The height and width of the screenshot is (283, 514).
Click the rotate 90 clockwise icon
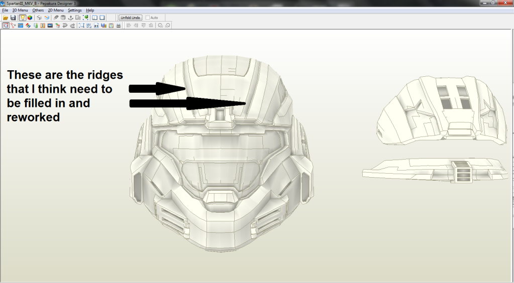pos(168,26)
